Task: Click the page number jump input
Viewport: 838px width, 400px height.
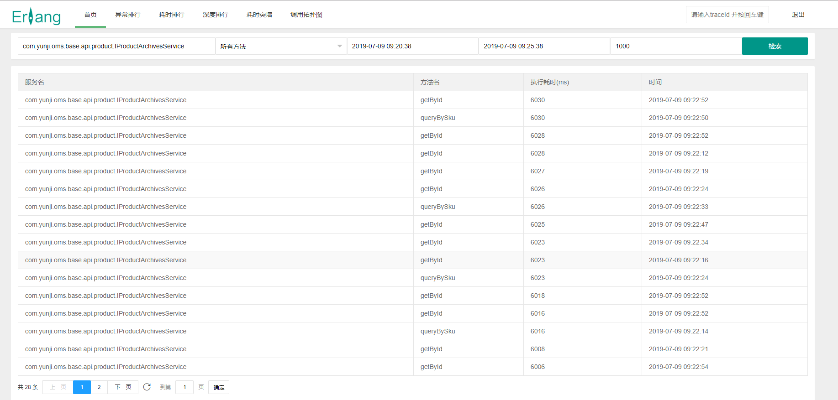Action: pyautogui.click(x=184, y=387)
